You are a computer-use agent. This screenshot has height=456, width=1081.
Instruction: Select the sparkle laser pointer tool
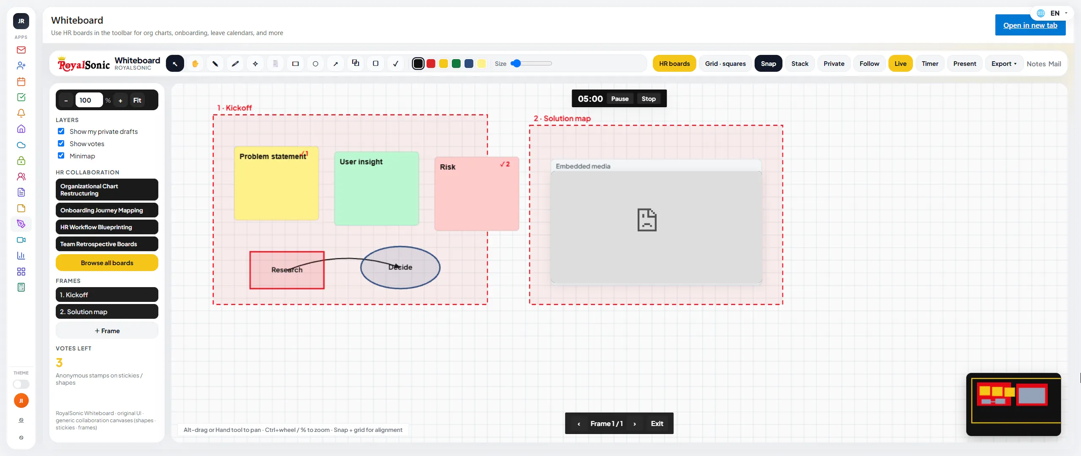pos(255,64)
